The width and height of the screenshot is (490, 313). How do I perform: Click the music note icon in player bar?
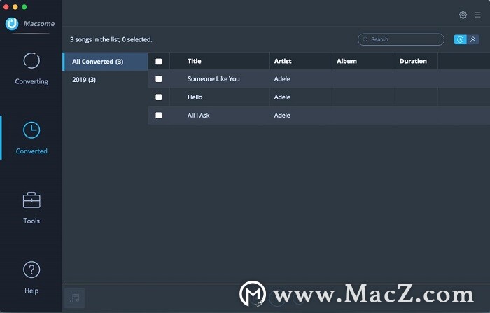click(x=74, y=298)
